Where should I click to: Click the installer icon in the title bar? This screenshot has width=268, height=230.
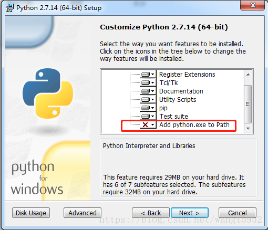pyautogui.click(x=9, y=8)
